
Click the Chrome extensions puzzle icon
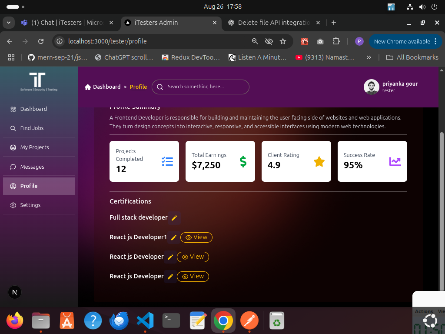coord(336,41)
